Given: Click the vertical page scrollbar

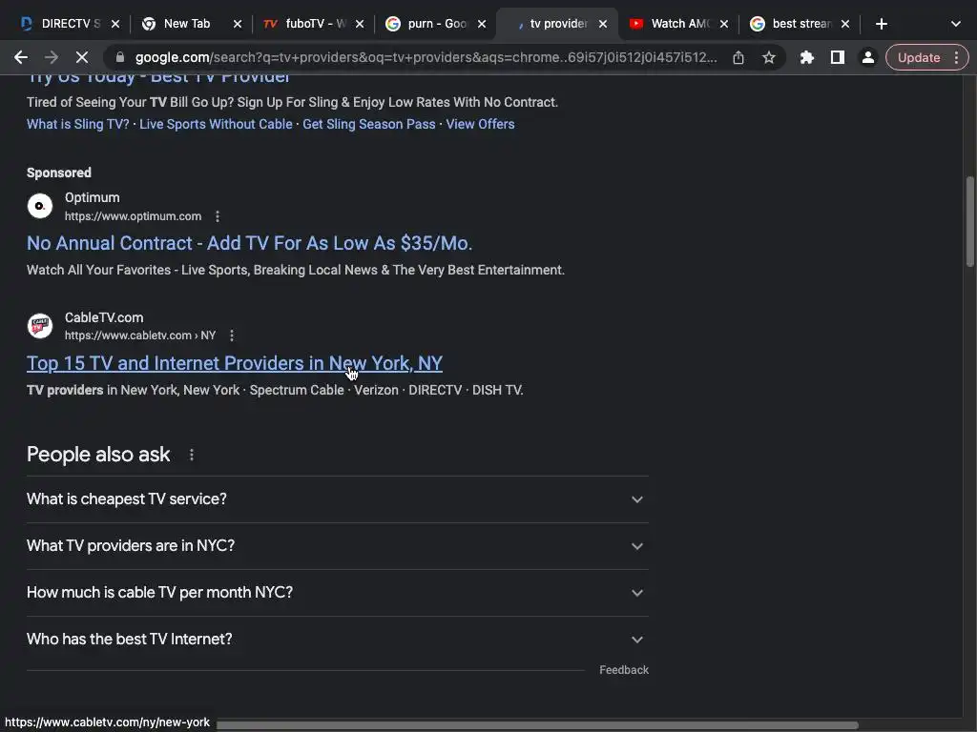Looking at the screenshot, I should 969,221.
